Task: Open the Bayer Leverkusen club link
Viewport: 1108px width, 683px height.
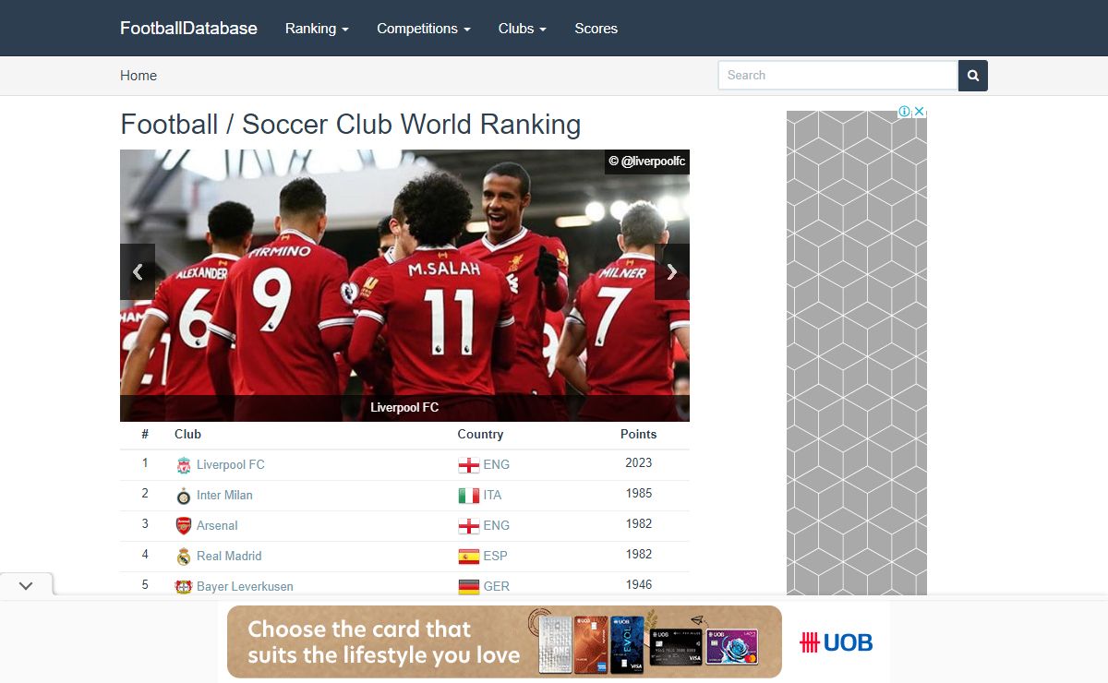Action: [245, 586]
